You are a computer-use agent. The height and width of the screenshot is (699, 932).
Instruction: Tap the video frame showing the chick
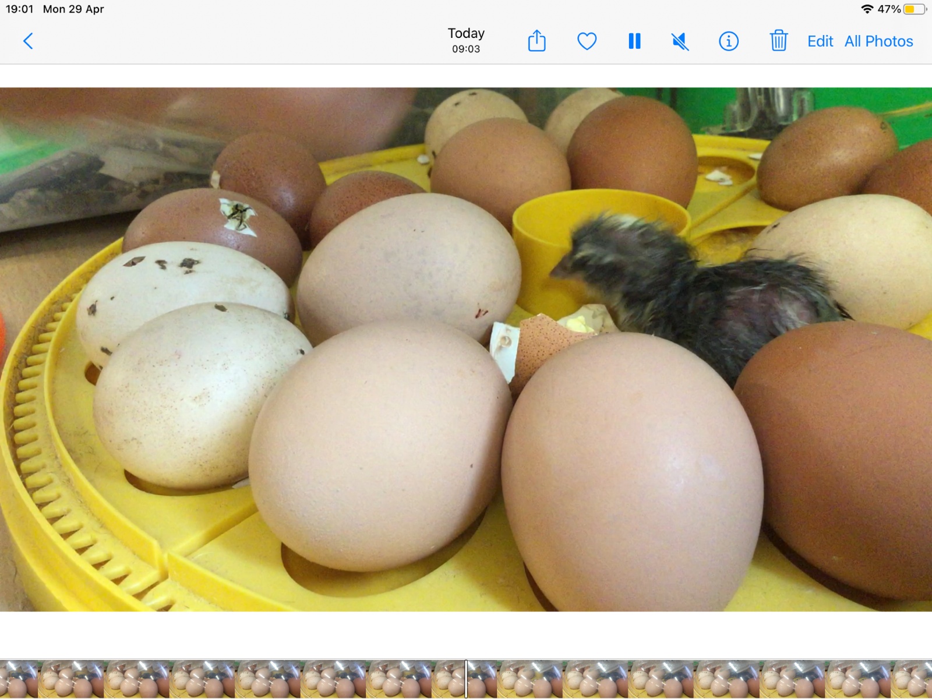click(466, 349)
